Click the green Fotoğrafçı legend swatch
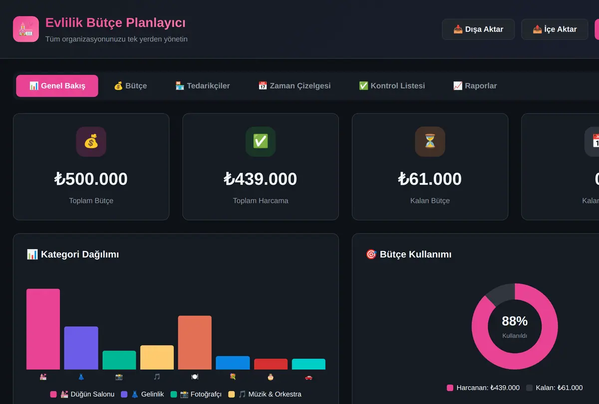This screenshot has width=599, height=404. [x=174, y=394]
